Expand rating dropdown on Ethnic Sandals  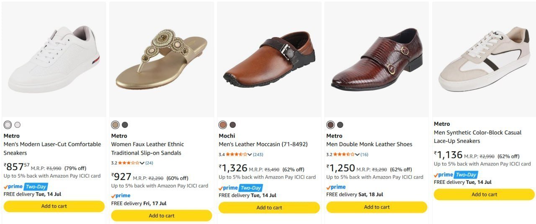tap(142, 163)
